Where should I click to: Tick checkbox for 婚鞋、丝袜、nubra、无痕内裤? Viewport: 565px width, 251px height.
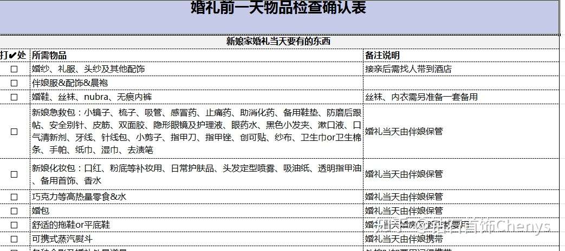tap(14, 97)
